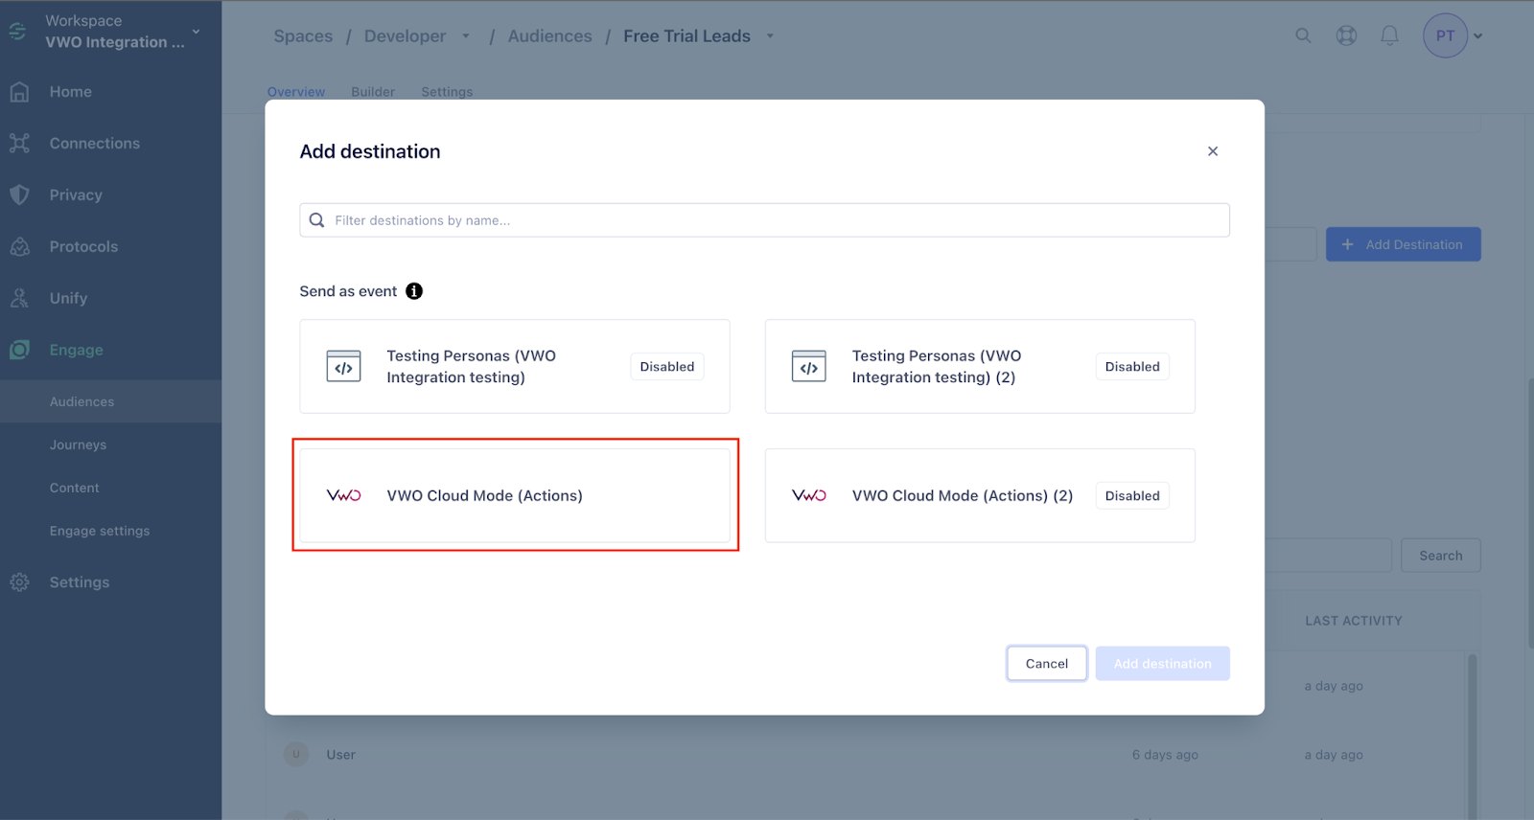
Task: Open the notifications bell icon
Action: tap(1389, 36)
